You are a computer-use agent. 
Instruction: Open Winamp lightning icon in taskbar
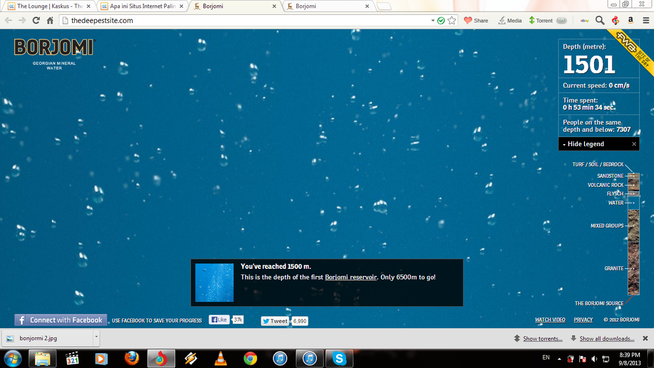191,358
